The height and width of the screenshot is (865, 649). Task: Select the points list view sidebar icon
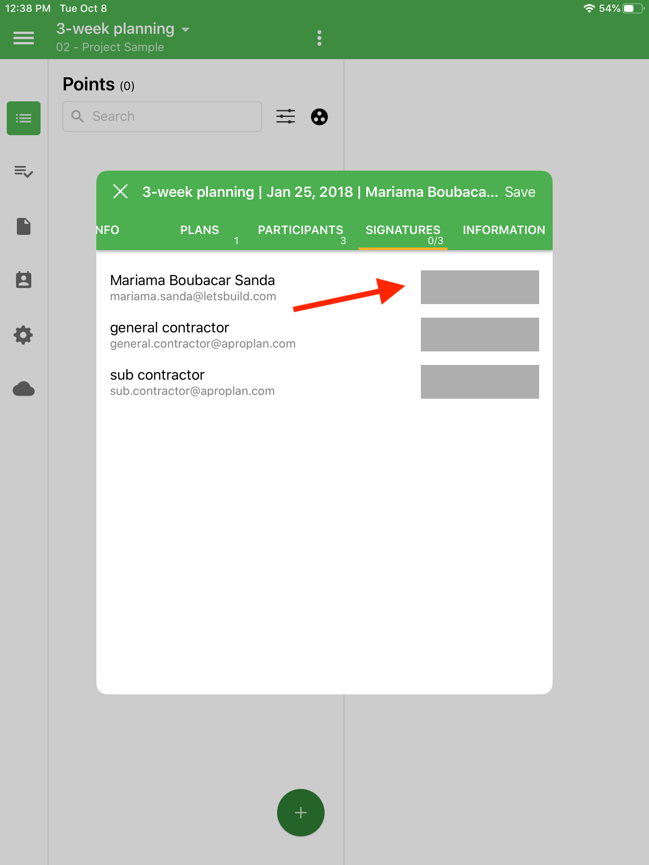[24, 118]
